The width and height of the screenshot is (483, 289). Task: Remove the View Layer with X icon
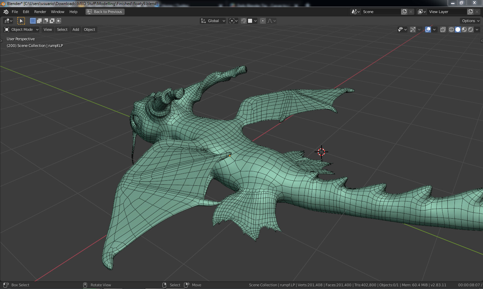click(x=477, y=12)
